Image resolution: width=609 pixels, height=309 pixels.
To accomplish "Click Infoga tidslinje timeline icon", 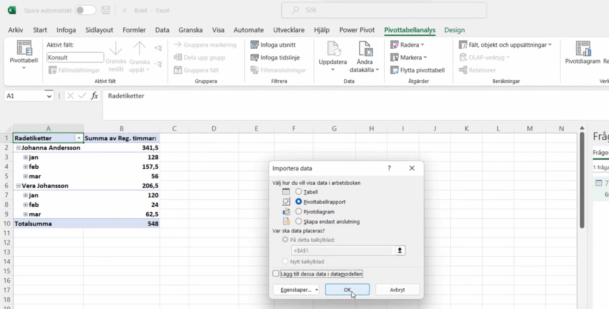I will pos(255,58).
